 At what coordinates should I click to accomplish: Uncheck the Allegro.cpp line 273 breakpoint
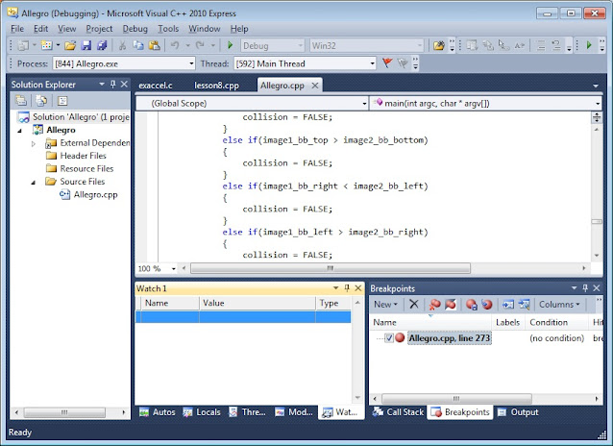[388, 337]
